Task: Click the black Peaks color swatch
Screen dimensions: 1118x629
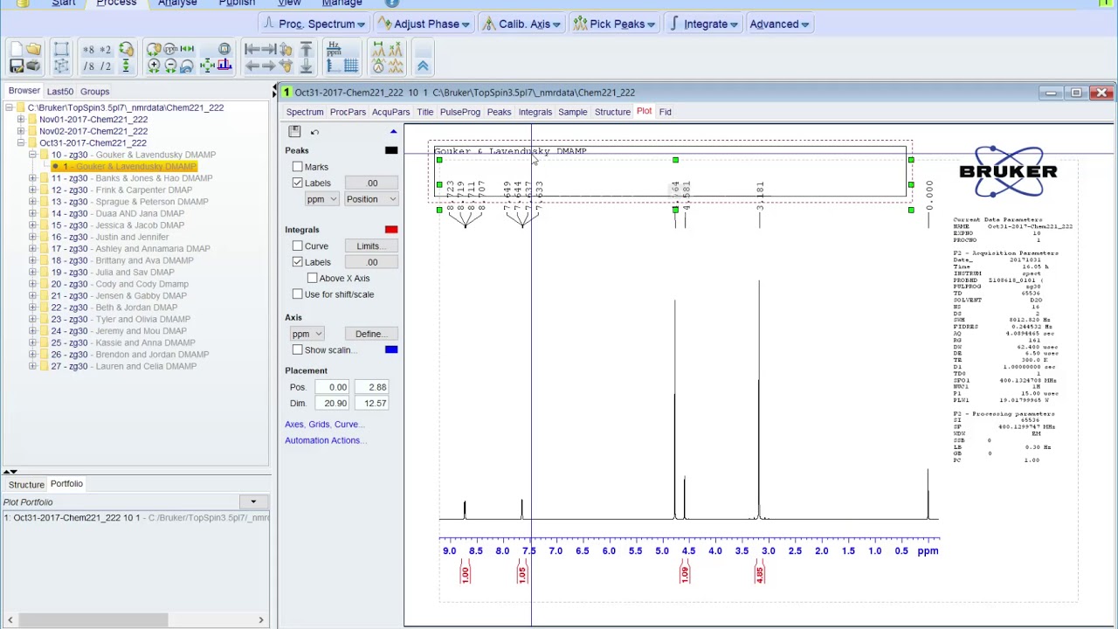Action: click(x=391, y=150)
